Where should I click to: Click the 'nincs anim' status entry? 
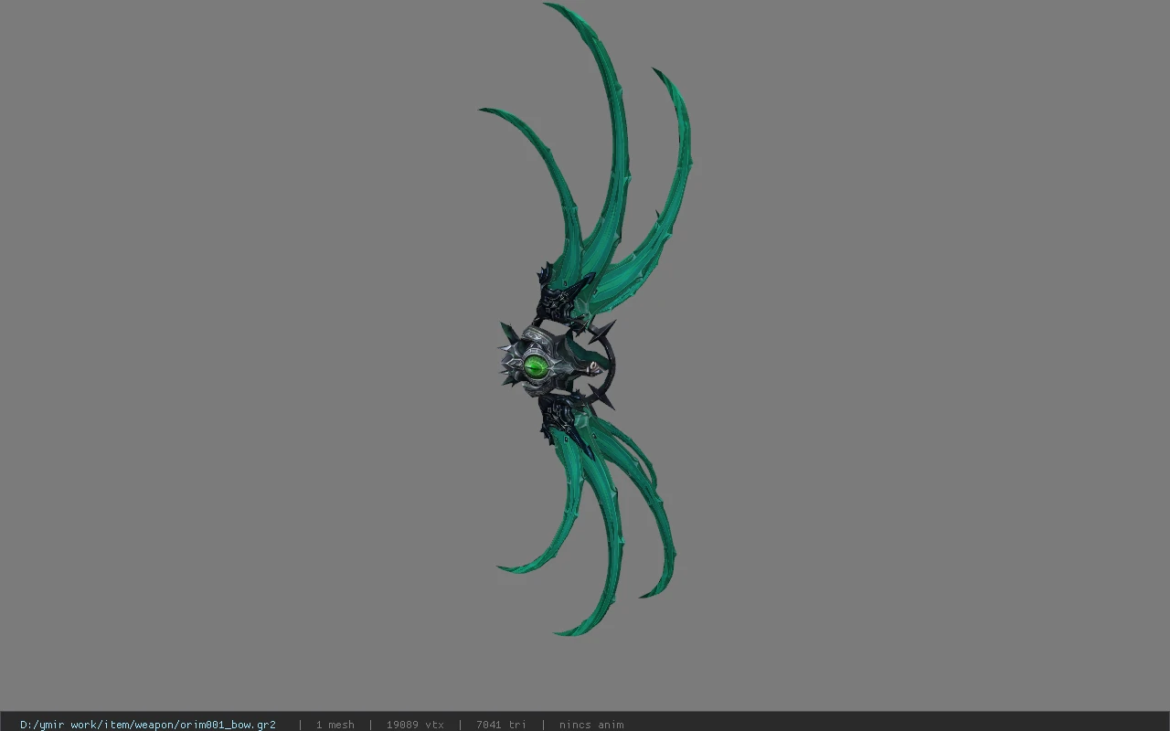(591, 725)
